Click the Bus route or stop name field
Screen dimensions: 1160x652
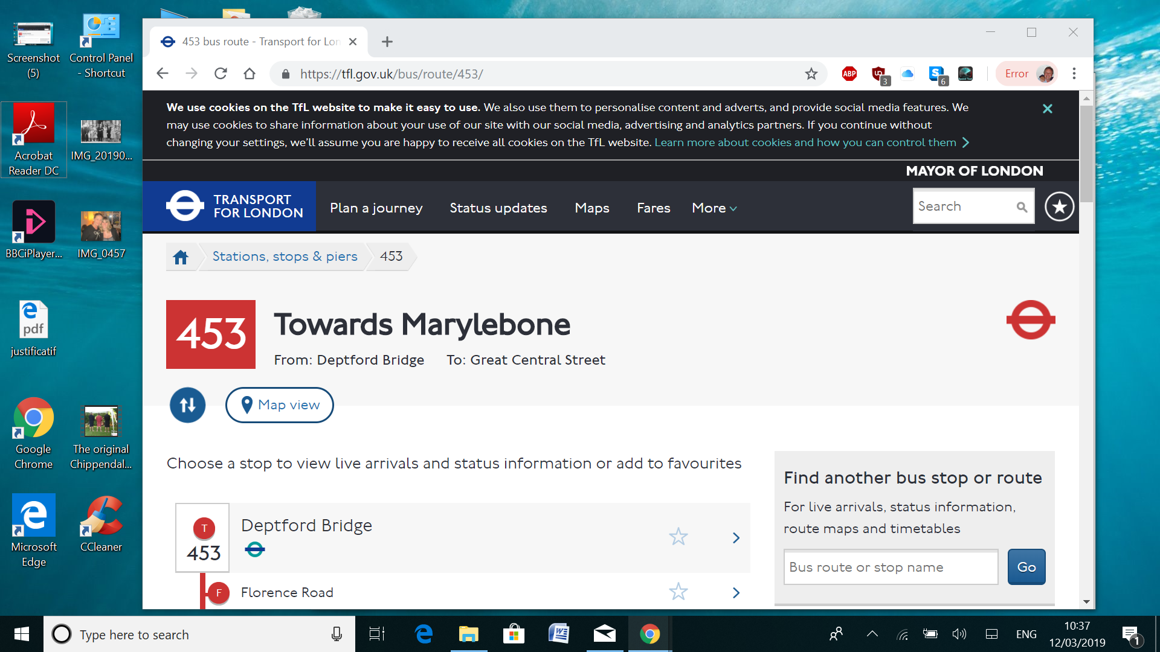click(891, 567)
